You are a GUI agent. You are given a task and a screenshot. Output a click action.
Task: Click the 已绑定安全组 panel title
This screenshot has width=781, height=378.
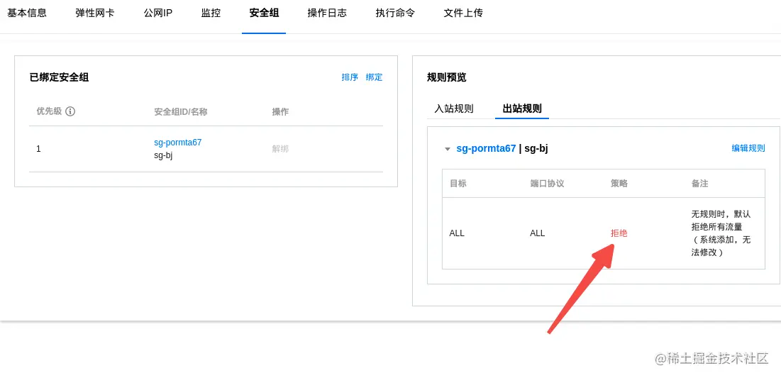(60, 77)
